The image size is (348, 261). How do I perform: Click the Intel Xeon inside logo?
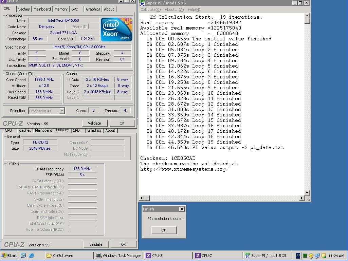click(x=116, y=30)
